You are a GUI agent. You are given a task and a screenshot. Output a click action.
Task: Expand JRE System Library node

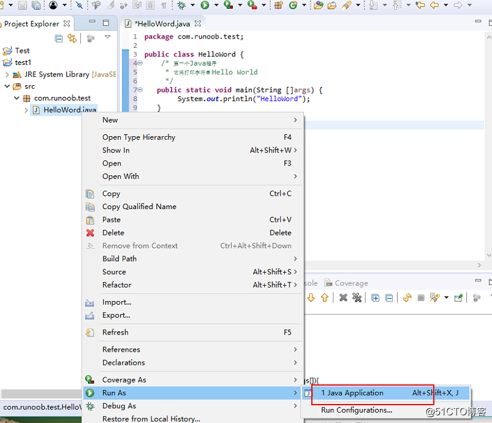point(7,74)
